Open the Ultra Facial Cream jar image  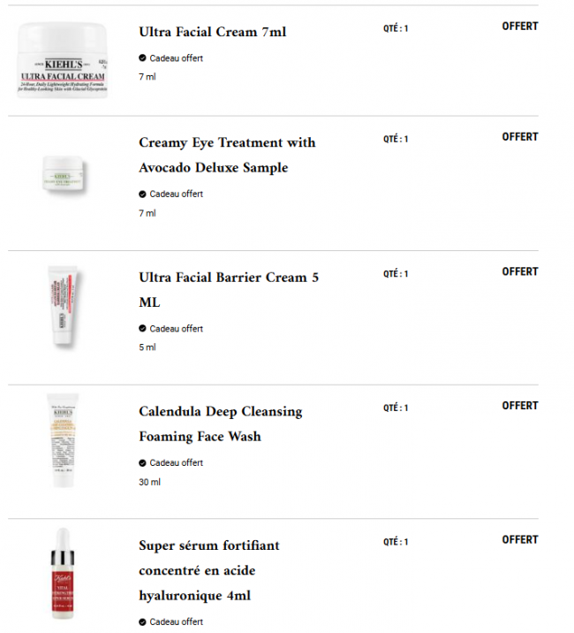[x=63, y=61]
